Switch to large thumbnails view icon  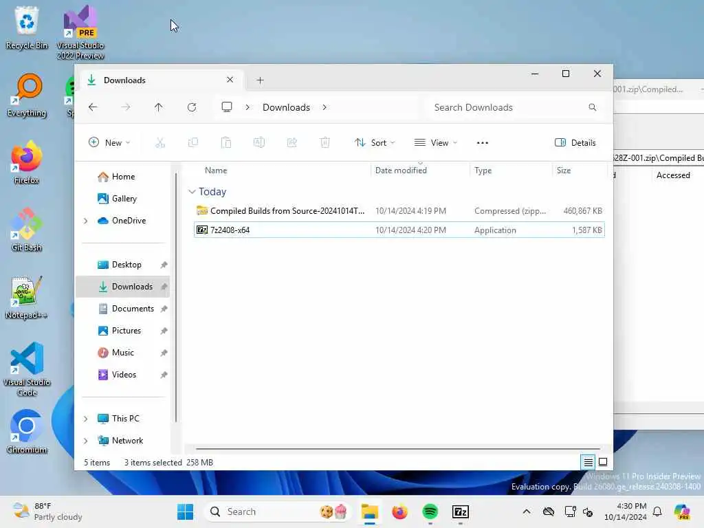tap(603, 462)
